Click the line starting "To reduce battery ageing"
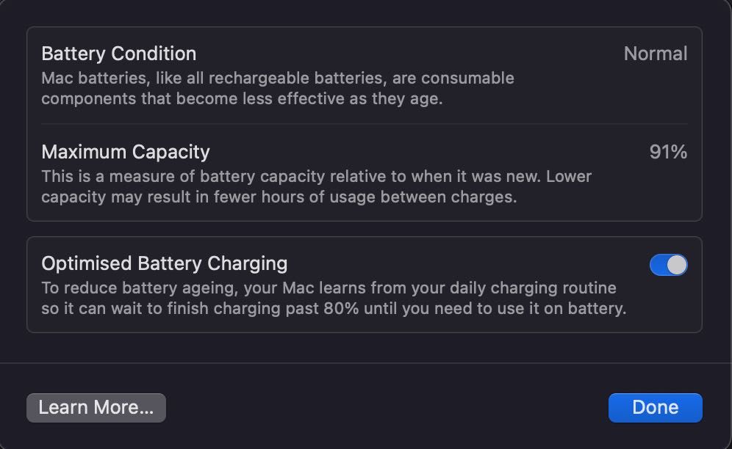The height and width of the screenshot is (449, 732). [329, 288]
